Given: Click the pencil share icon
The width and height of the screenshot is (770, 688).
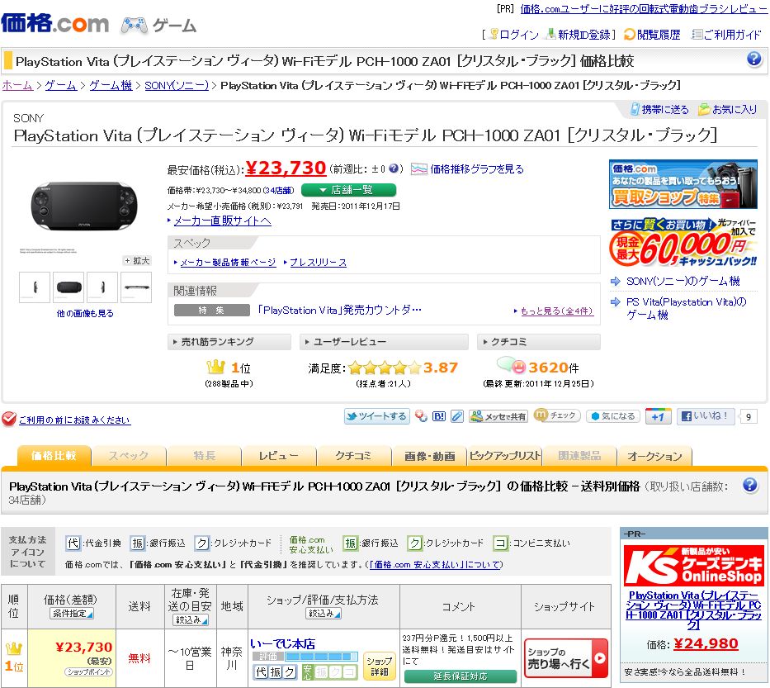Looking at the screenshot, I should [x=456, y=417].
